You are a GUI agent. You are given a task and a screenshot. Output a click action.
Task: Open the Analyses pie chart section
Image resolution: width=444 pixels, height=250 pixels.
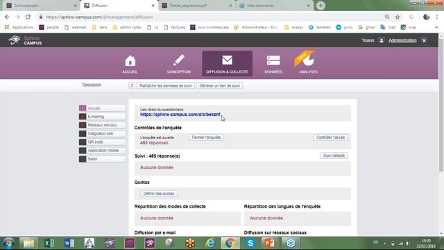308,63
